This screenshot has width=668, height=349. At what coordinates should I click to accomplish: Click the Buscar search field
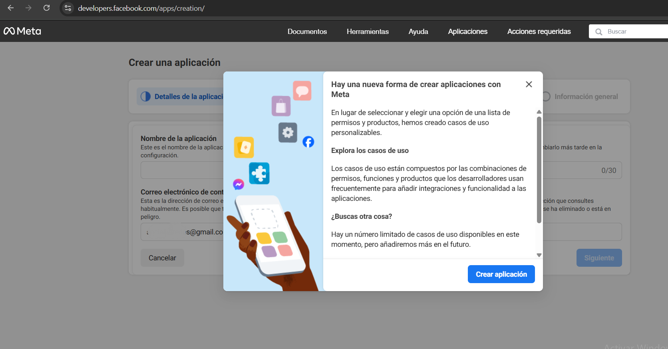635,32
